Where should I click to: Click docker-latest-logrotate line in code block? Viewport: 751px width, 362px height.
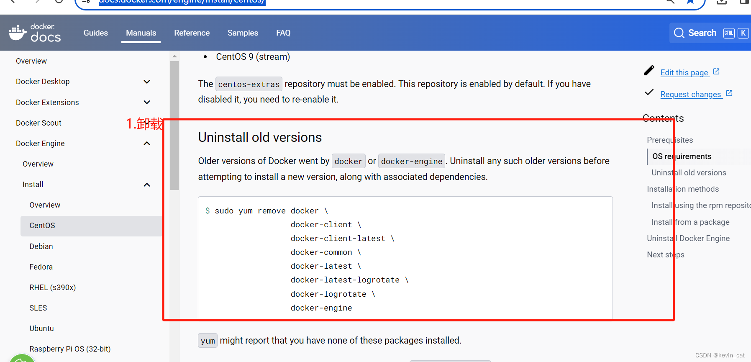(350, 280)
